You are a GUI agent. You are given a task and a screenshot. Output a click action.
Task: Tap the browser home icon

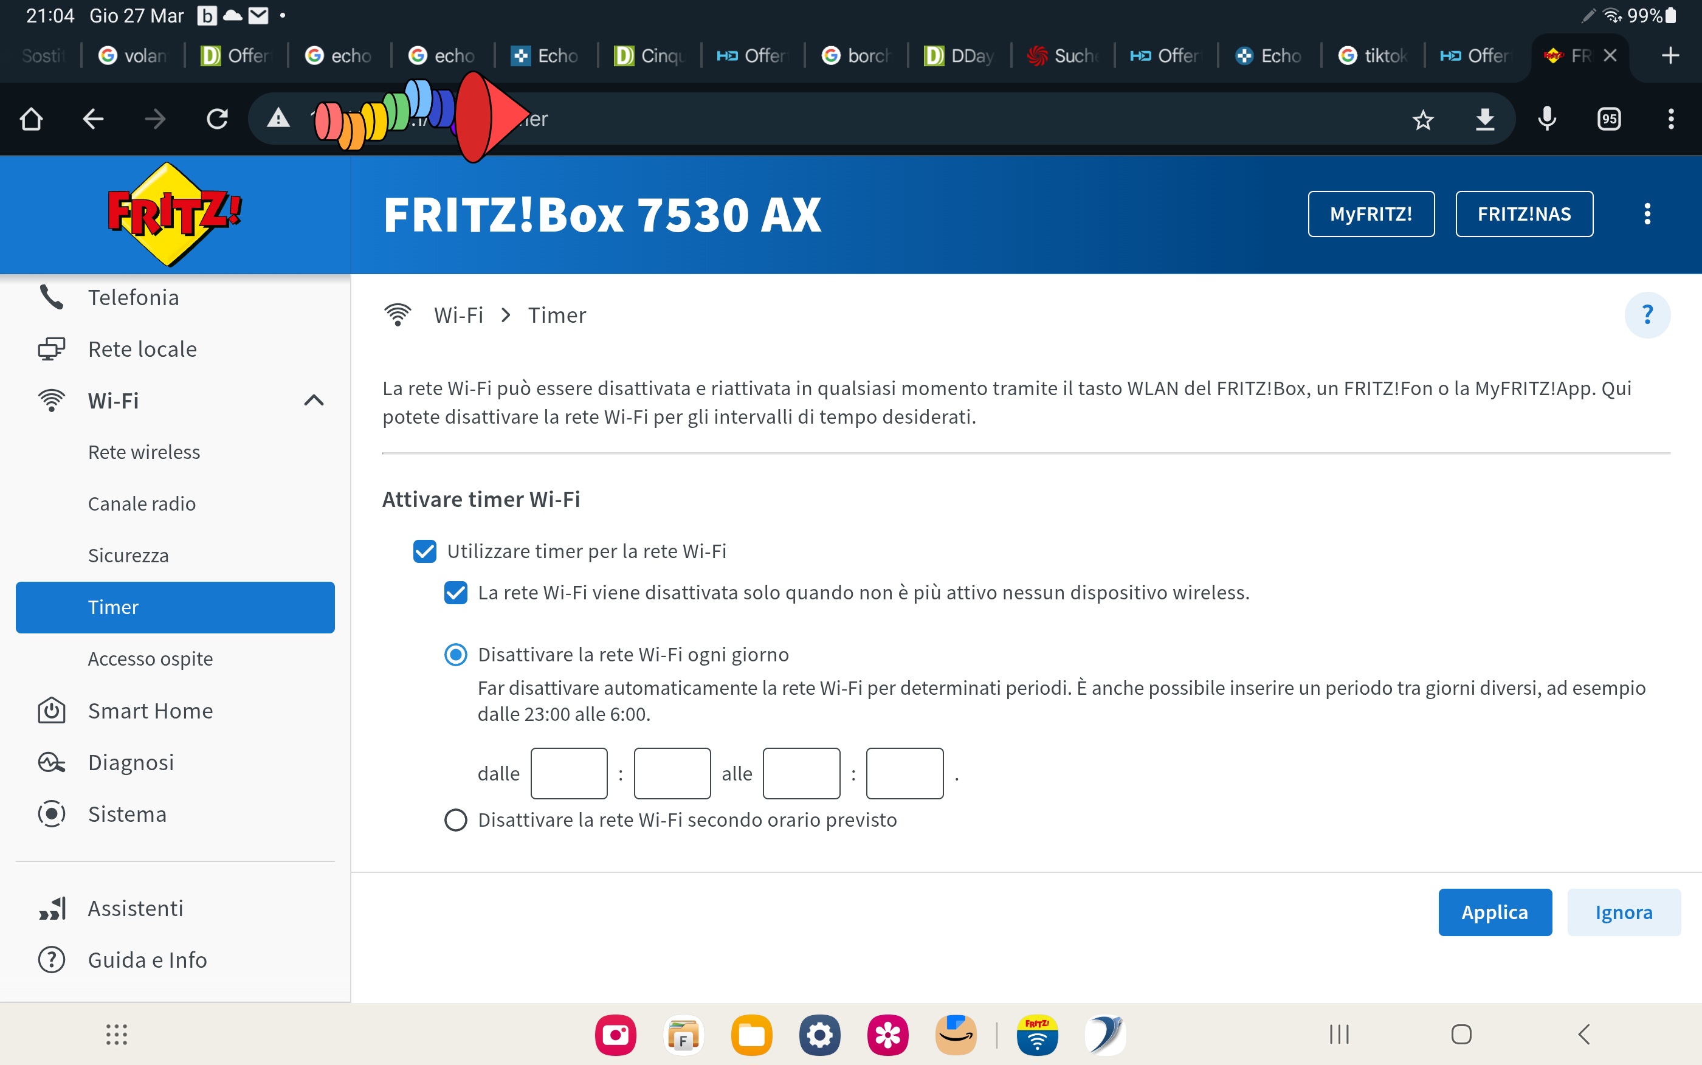[x=31, y=119]
